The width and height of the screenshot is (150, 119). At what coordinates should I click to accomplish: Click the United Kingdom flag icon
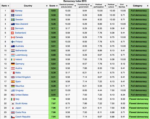[x=13, y=77]
